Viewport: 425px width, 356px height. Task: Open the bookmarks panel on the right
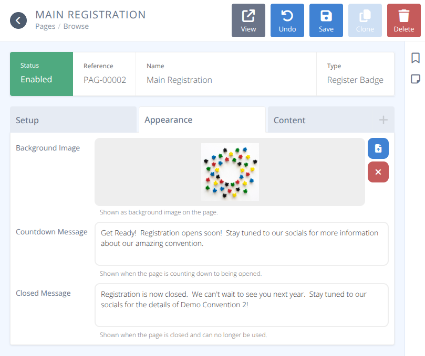(x=415, y=58)
